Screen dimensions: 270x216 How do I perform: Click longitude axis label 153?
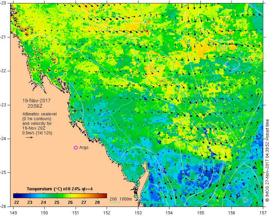138,213
